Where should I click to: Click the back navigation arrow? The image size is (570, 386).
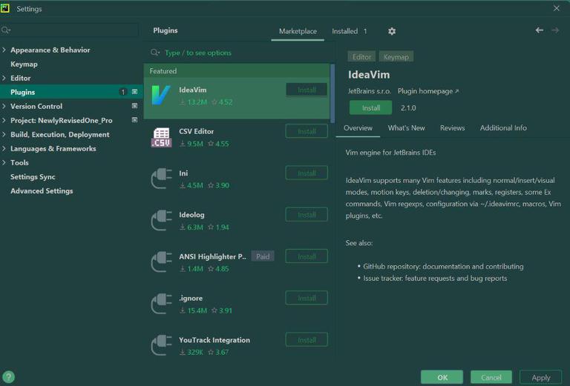coord(540,30)
